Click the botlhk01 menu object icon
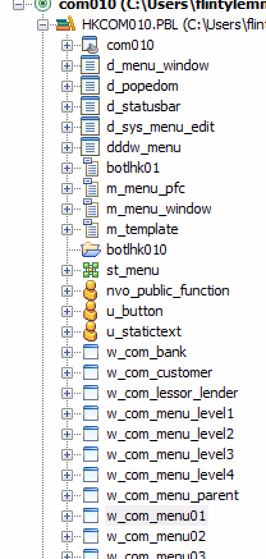This screenshot has height=559, width=266. click(x=91, y=168)
